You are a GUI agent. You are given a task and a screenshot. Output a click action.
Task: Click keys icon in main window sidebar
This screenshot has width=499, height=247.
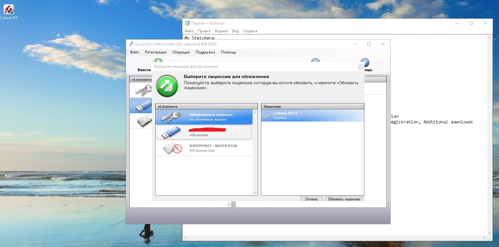click(144, 90)
